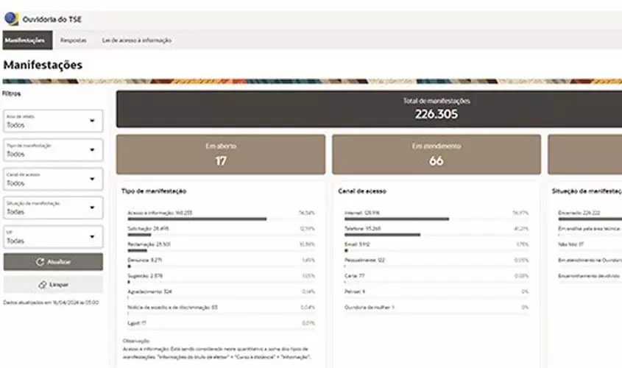Select the Reclamação row in Tipo de manifestação

[x=221, y=247]
